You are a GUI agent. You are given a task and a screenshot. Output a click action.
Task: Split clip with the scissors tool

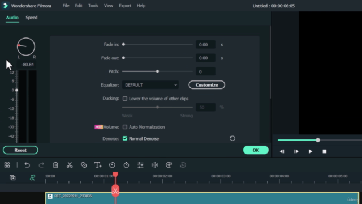pos(70,165)
